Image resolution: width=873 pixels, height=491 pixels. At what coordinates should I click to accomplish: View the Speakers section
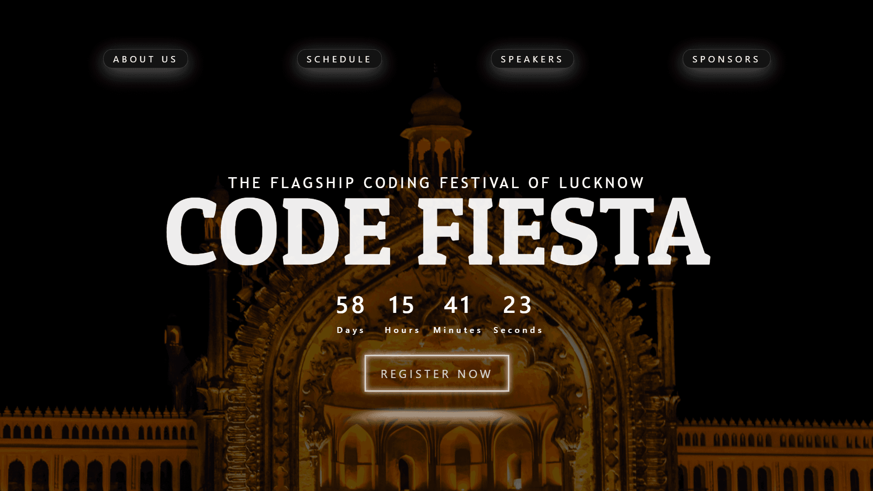[532, 59]
